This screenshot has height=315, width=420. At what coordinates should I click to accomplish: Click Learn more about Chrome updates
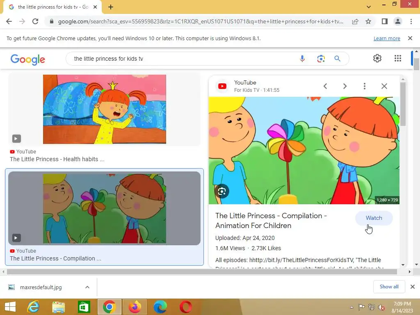click(x=387, y=38)
